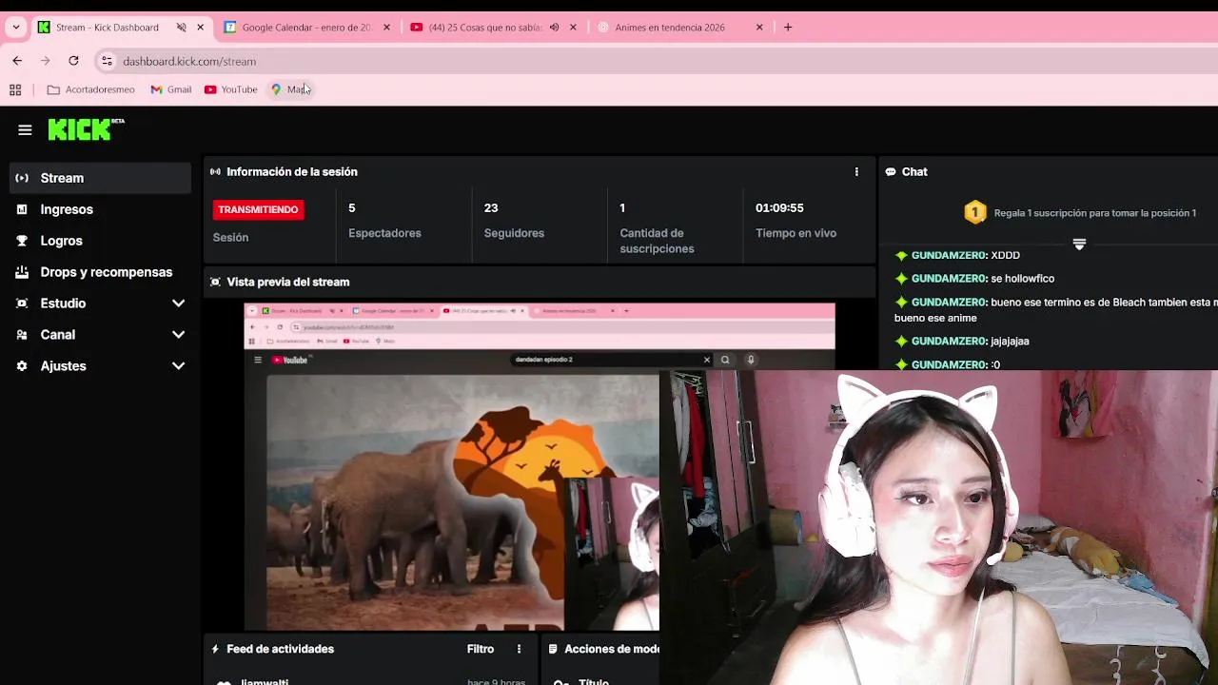Image resolution: width=1218 pixels, height=685 pixels.
Task: Go forward in browser
Action: pyautogui.click(x=45, y=61)
